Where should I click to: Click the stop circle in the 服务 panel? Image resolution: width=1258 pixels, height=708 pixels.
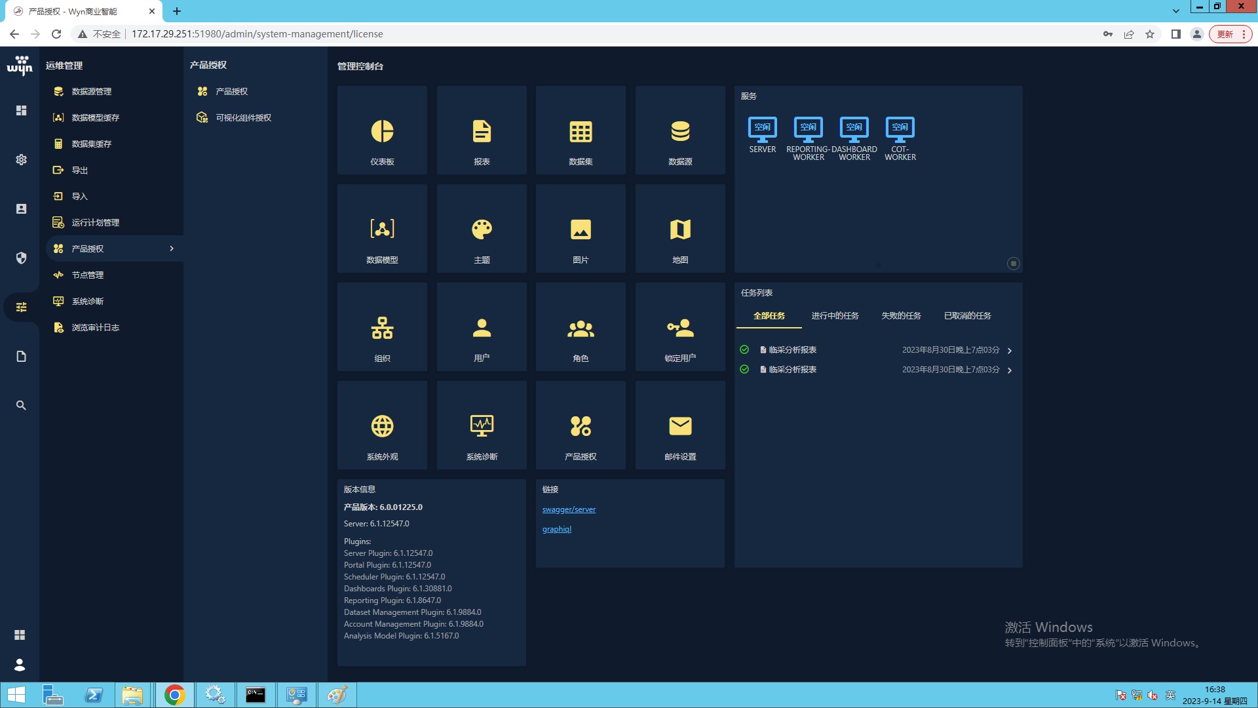pyautogui.click(x=1013, y=264)
